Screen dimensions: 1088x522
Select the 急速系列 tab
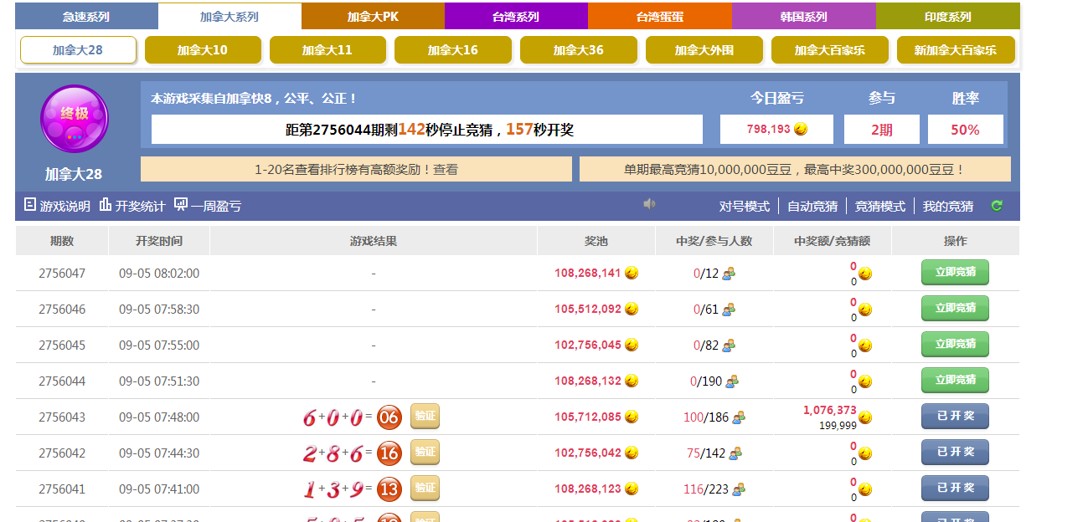point(86,17)
